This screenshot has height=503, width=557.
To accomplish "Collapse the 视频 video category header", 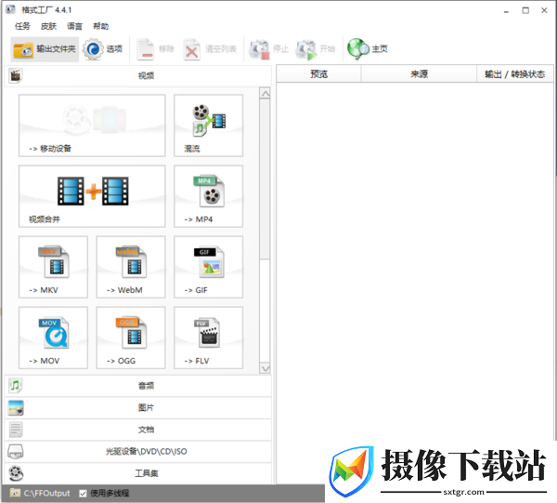I will (138, 75).
